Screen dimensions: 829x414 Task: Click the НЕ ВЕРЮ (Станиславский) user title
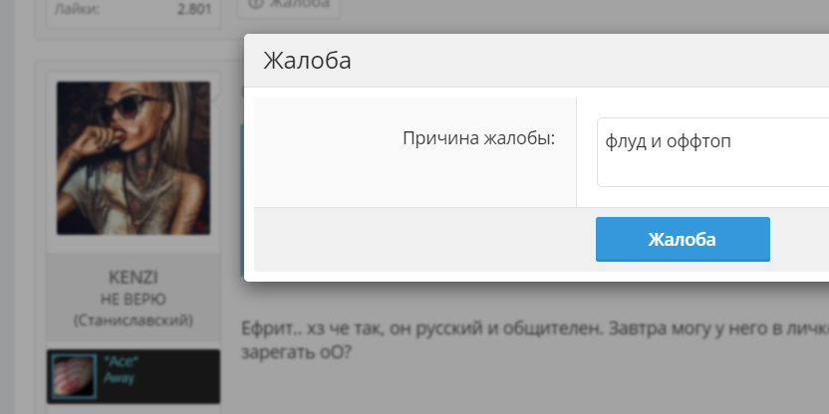[134, 310]
